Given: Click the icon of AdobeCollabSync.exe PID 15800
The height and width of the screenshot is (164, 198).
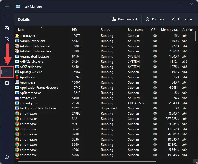Looking at the screenshot, I should click(x=17, y=46).
